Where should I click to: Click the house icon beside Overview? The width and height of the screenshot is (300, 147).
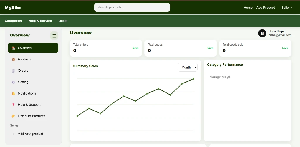13,48
